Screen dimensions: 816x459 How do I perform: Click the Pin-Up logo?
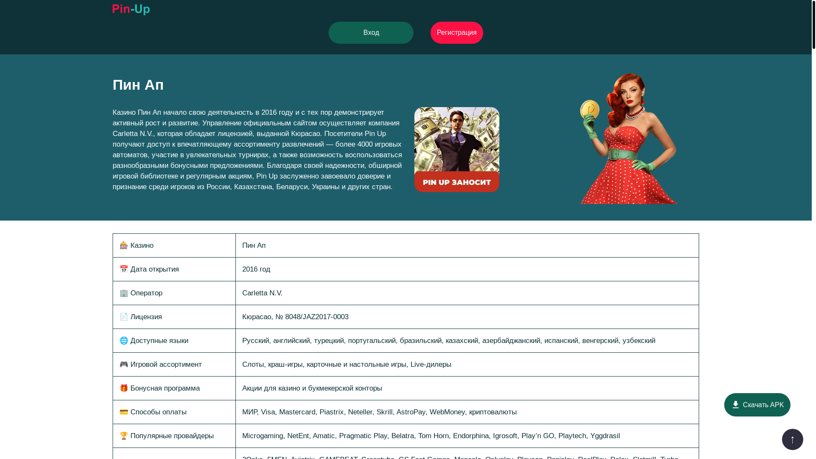click(131, 9)
